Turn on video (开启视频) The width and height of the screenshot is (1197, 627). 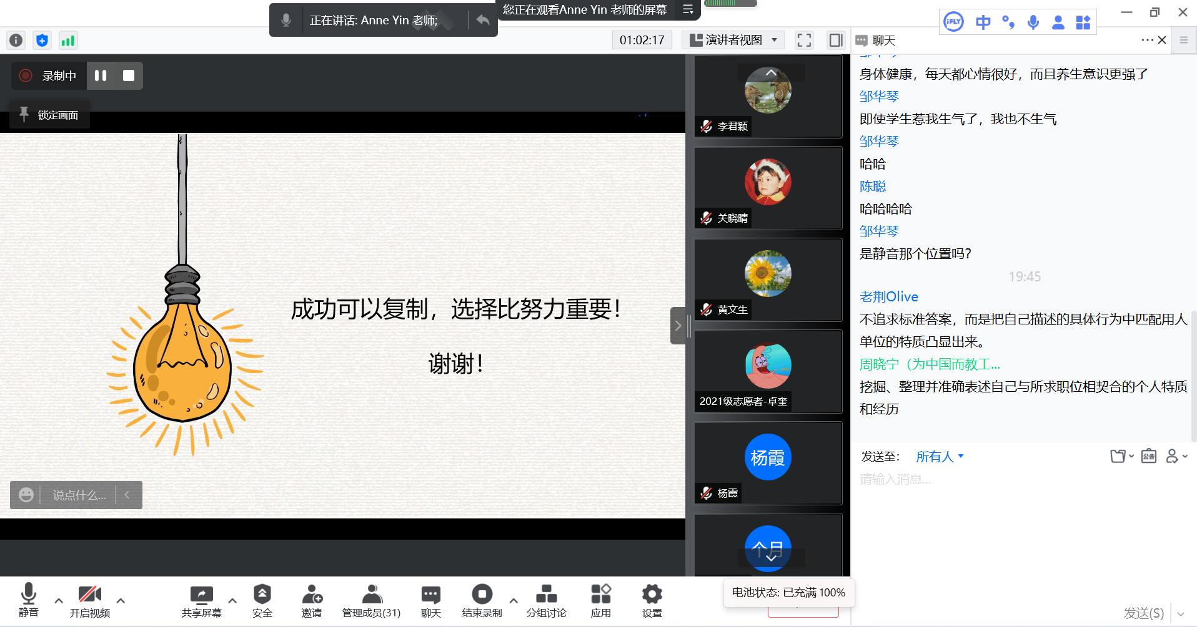(89, 601)
